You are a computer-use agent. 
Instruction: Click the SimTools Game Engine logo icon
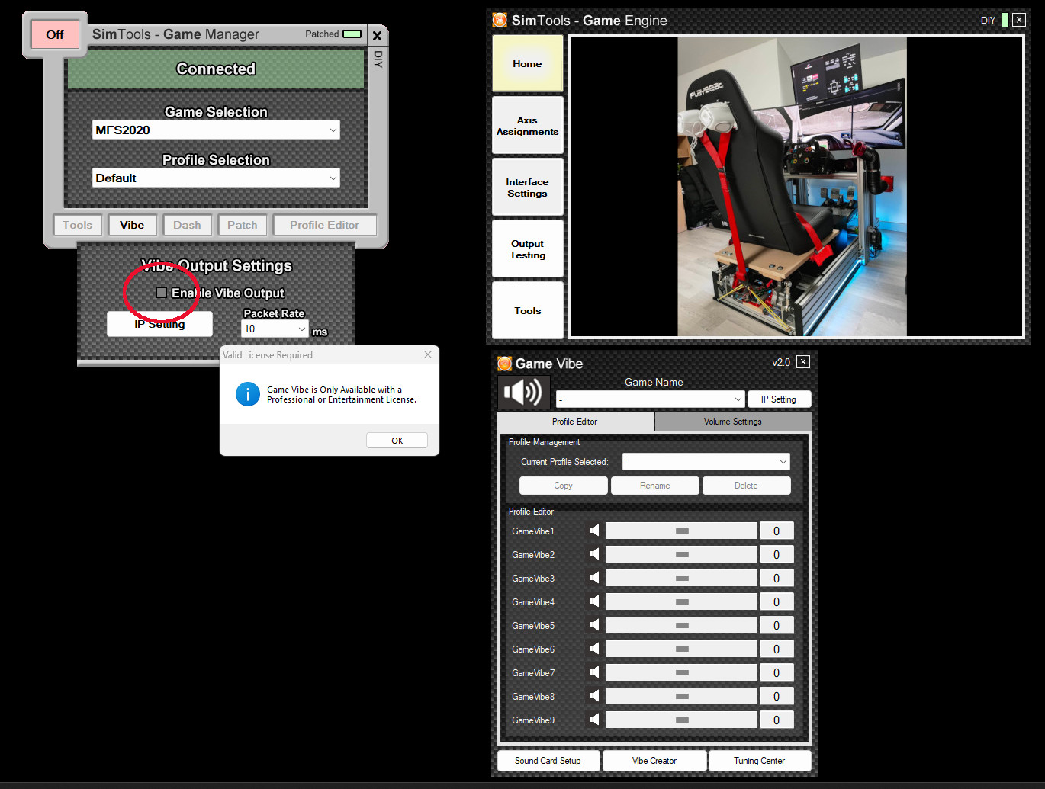coord(500,20)
